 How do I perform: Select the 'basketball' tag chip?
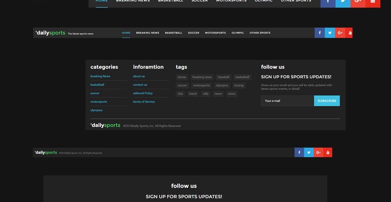pyautogui.click(x=242, y=77)
